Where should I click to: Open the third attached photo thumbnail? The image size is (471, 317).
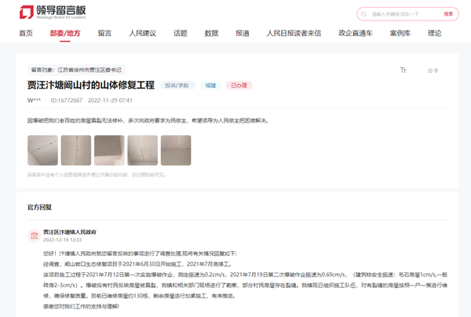[x=109, y=150]
